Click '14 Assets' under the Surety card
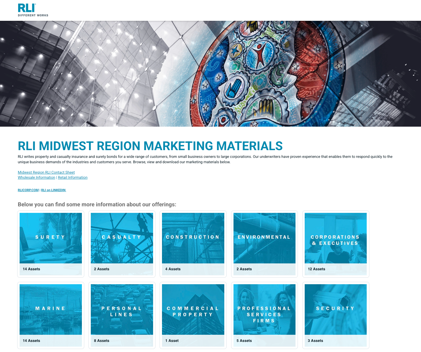Screen dimensions: 421x352 31,269
